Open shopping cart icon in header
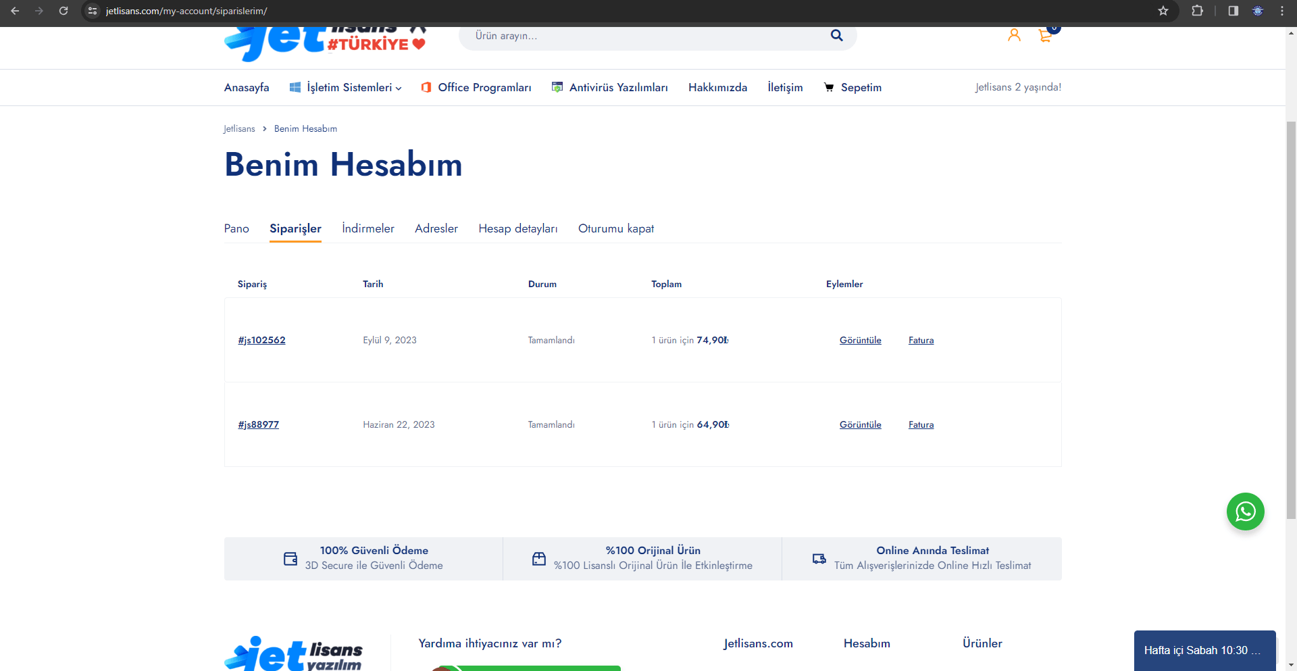1297x671 pixels. point(1046,35)
